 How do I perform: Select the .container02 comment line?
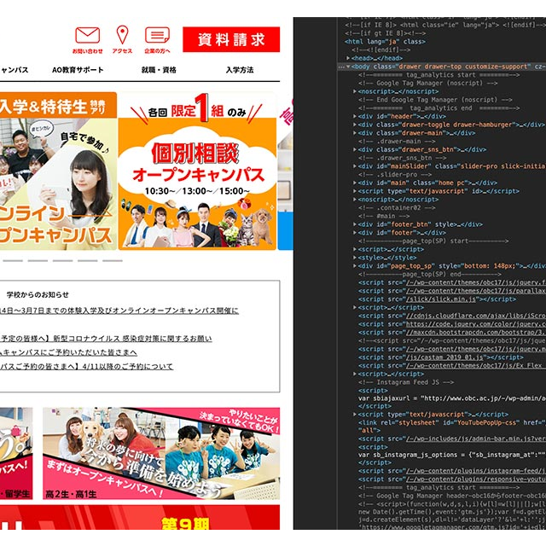pyautogui.click(x=397, y=208)
